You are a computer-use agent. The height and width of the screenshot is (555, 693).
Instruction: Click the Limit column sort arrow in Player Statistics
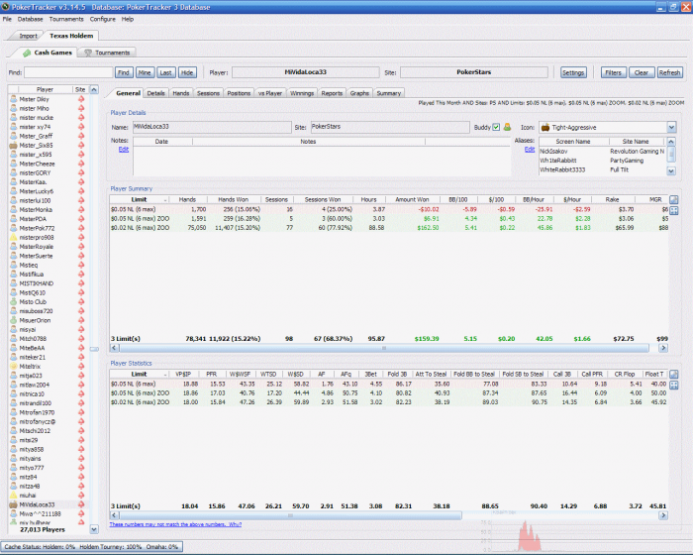pyautogui.click(x=165, y=375)
